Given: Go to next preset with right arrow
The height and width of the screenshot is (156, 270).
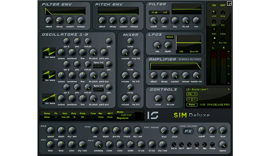Looking at the screenshot, I should point(194,99).
